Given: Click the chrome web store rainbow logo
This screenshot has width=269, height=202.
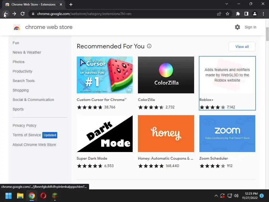Looking at the screenshot, I should click(x=17, y=27).
